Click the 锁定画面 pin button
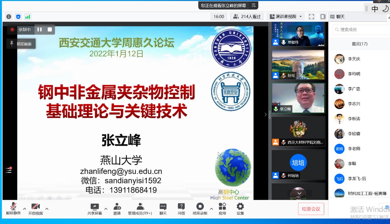The image size is (390, 224). point(21,44)
